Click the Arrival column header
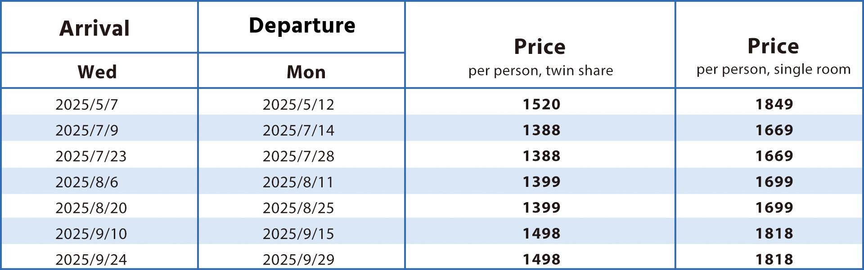The width and height of the screenshot is (864, 270). click(x=94, y=28)
